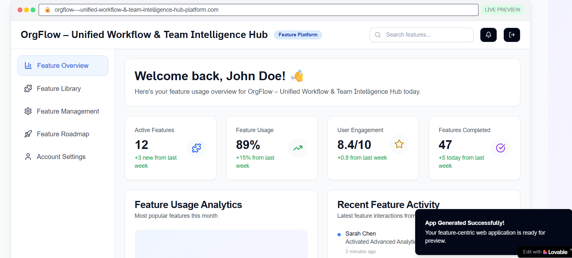This screenshot has height=258, width=572.
Task: Click the LIVE PREVIEW label
Action: click(x=502, y=10)
